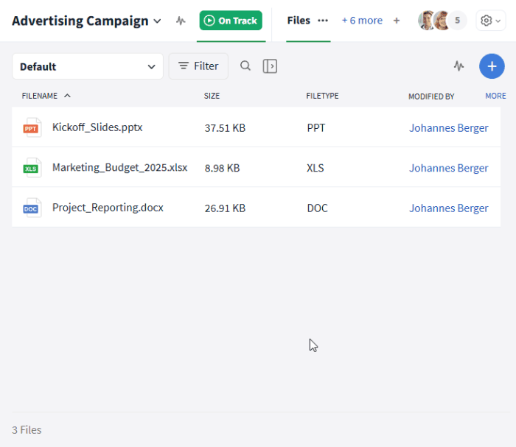This screenshot has width=516, height=447.
Task: Open Johannes Berger link in Kickoff_Slides row
Action: click(x=448, y=127)
